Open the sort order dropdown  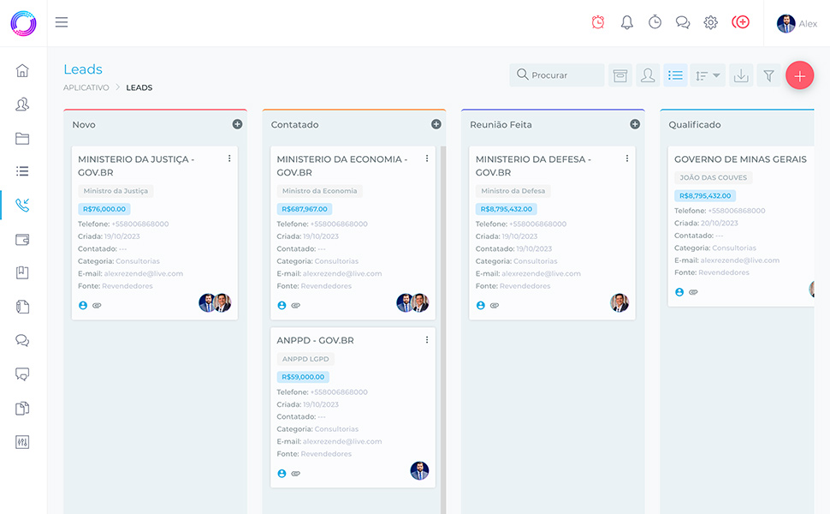pyautogui.click(x=708, y=75)
